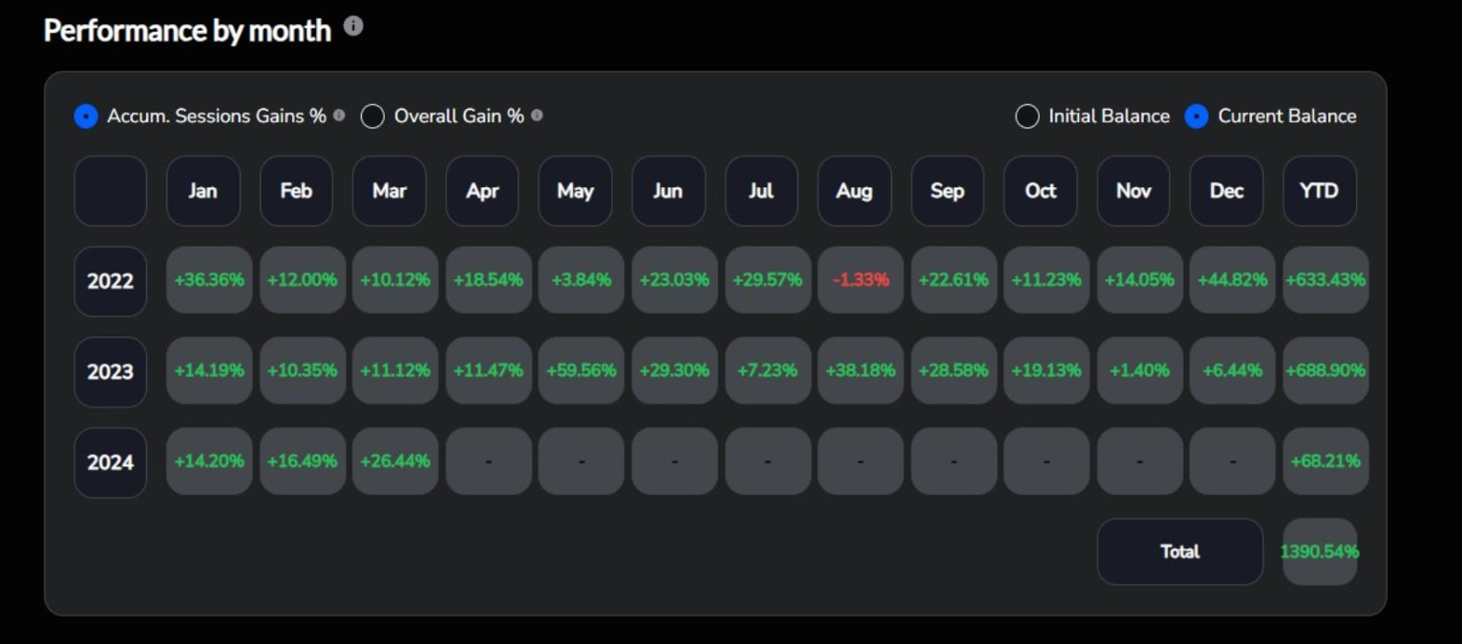Click the 1390.54% total value

pos(1320,551)
